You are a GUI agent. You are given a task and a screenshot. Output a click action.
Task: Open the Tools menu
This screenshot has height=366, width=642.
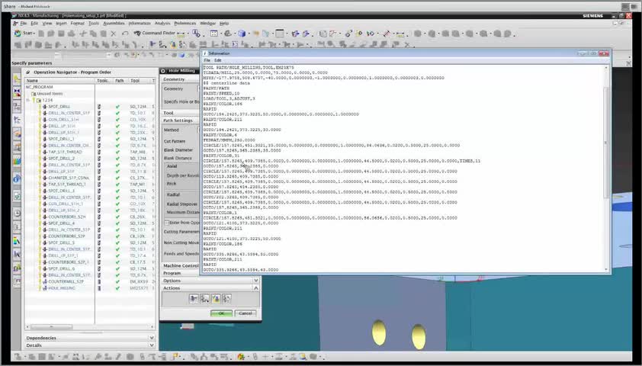coord(94,24)
